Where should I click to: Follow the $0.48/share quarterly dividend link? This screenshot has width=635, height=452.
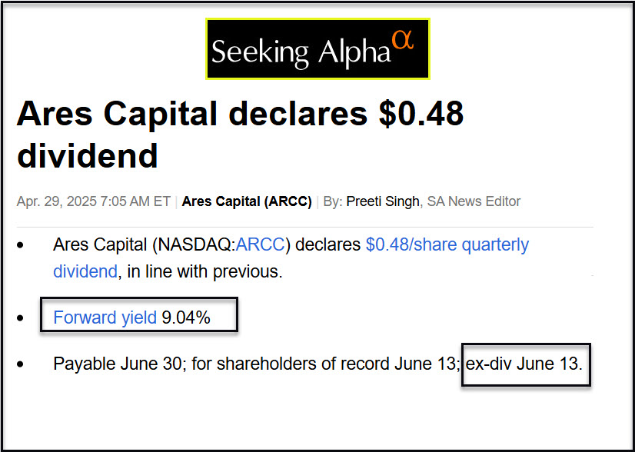pyautogui.click(x=447, y=245)
